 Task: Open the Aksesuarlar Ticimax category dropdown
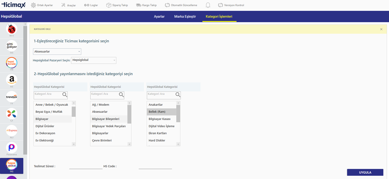tap(57, 51)
